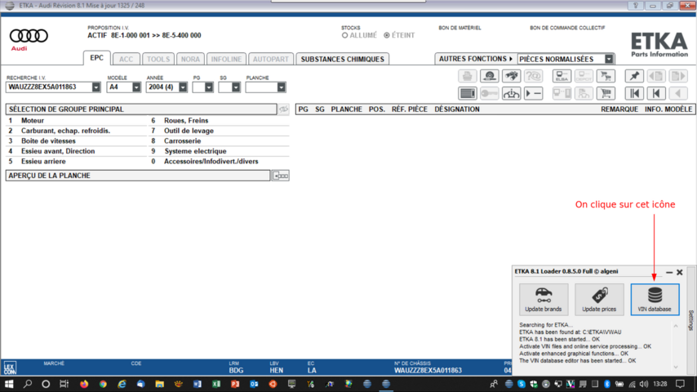The height and width of the screenshot is (392, 697).
Task: Expand the Modèle A4 dropdown
Action: point(136,87)
